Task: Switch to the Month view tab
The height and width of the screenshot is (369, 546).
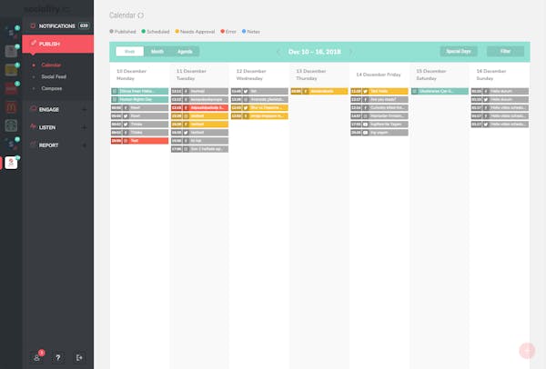Action: pyautogui.click(x=157, y=52)
